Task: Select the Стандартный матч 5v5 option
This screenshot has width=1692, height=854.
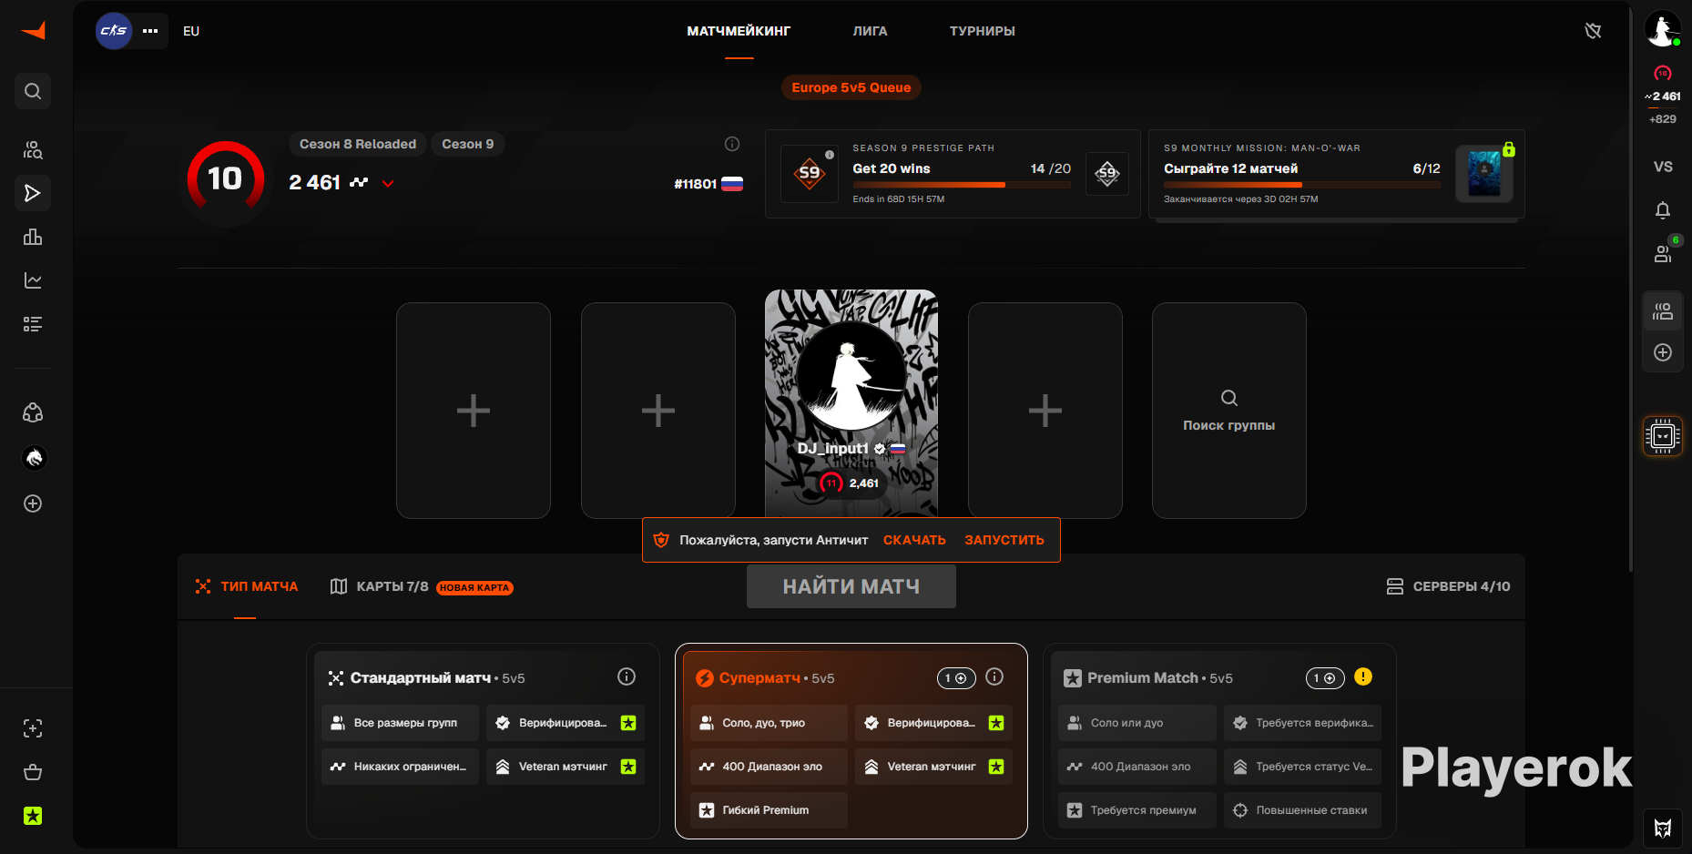Action: (x=483, y=741)
